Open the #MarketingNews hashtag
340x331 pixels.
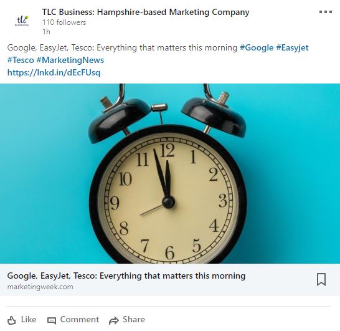click(70, 60)
